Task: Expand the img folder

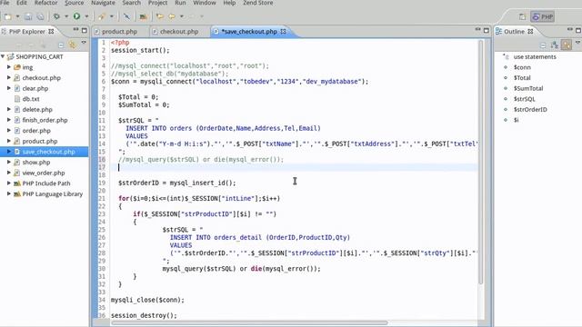Action: click(x=9, y=67)
